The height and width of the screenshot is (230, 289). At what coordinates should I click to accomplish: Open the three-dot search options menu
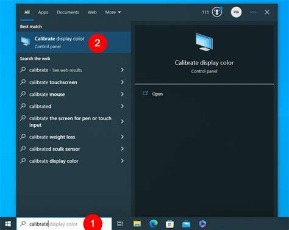point(253,12)
